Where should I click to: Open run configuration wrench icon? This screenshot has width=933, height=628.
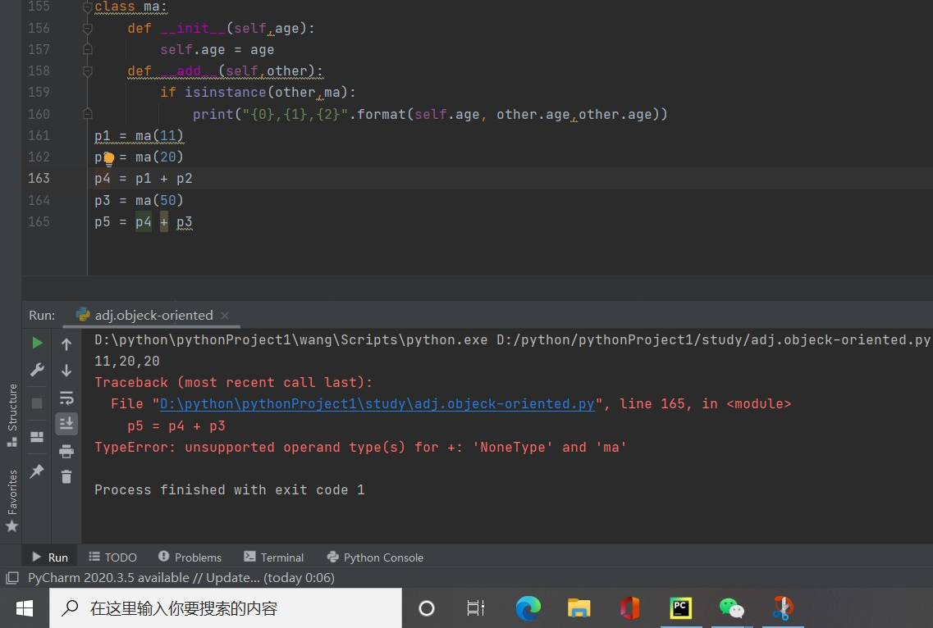pyautogui.click(x=37, y=370)
